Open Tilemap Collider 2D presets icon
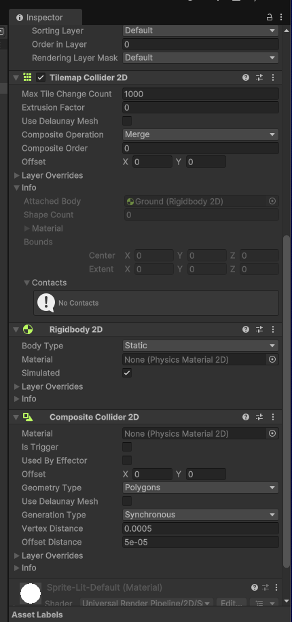This screenshot has height=622, width=292. (x=259, y=77)
